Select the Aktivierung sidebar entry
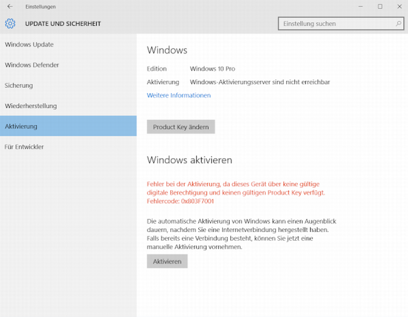408x317 pixels. point(21,126)
